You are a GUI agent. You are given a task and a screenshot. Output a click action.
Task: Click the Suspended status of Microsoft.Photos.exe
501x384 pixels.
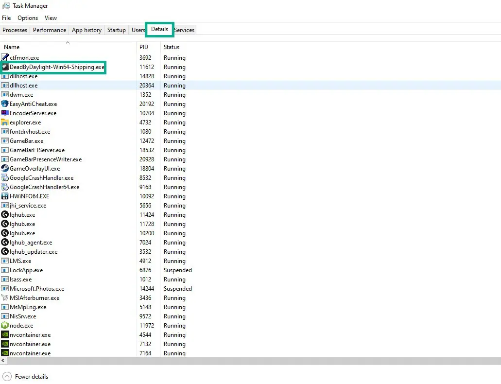tap(178, 289)
